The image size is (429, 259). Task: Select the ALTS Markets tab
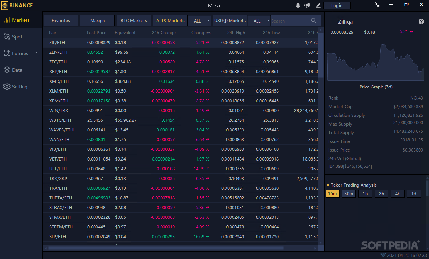[x=170, y=21]
